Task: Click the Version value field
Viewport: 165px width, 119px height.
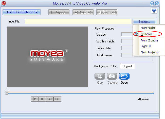Action: (127, 34)
